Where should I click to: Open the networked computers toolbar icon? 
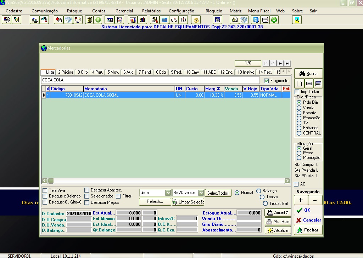coord(34,20)
